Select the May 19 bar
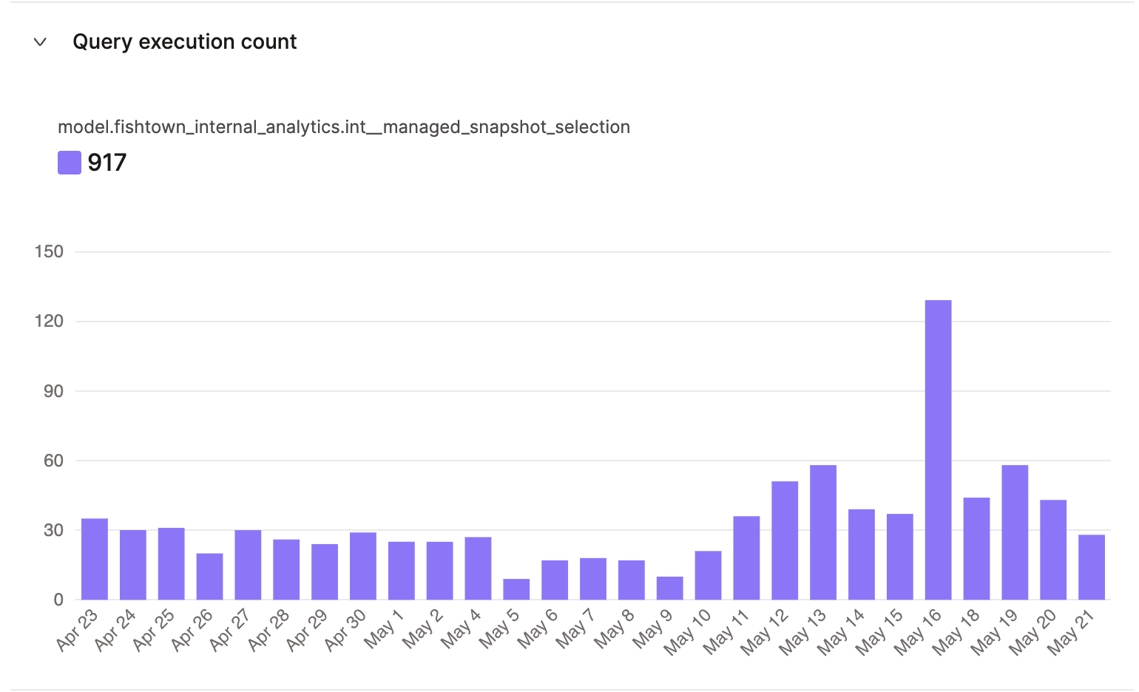 point(1015,532)
